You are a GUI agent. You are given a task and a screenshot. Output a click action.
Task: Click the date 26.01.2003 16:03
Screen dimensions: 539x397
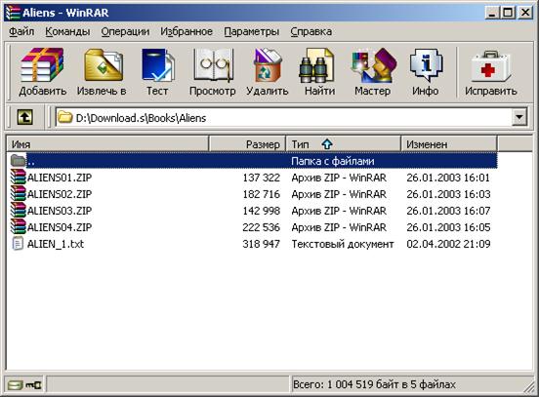point(448,194)
